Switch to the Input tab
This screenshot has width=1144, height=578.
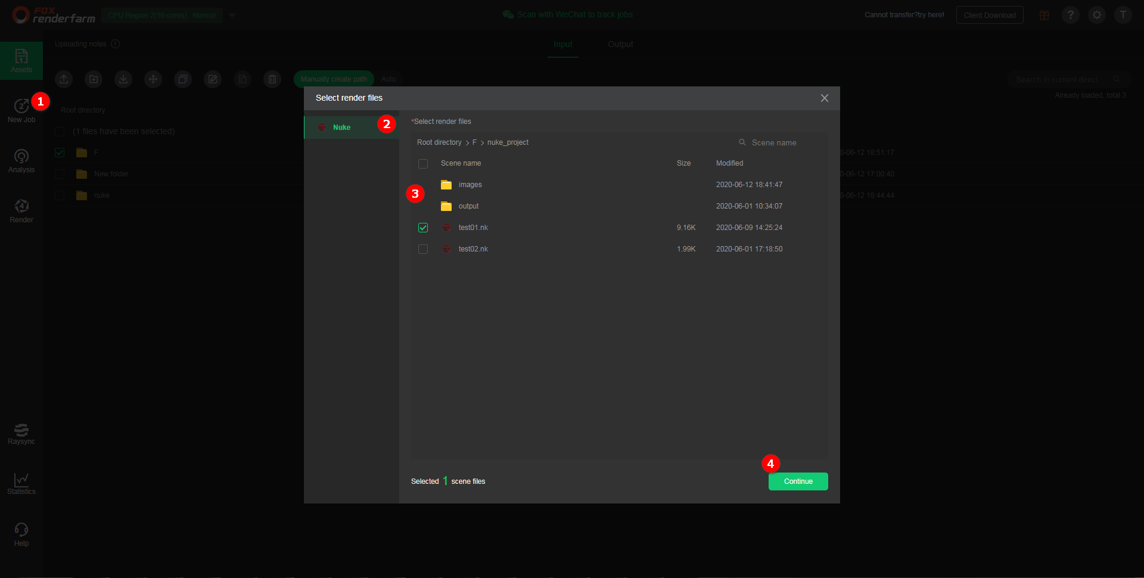click(x=562, y=45)
